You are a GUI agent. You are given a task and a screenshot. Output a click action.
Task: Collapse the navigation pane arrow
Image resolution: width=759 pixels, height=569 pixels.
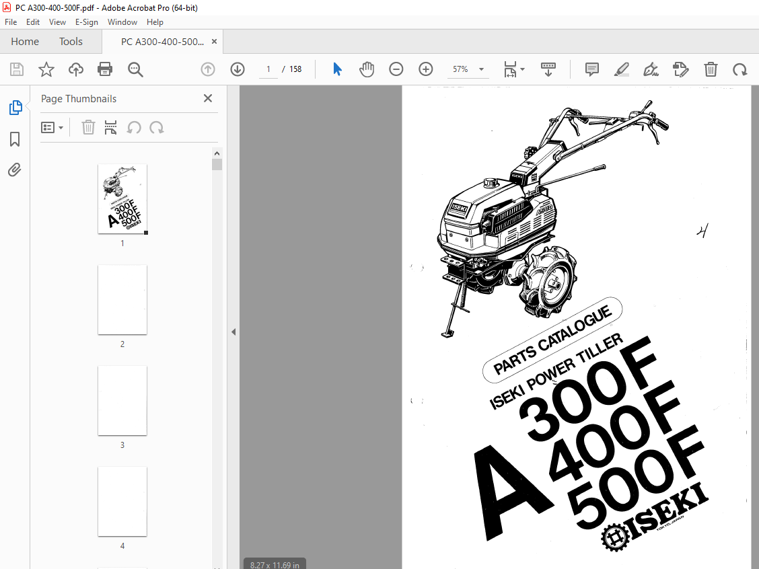click(233, 332)
